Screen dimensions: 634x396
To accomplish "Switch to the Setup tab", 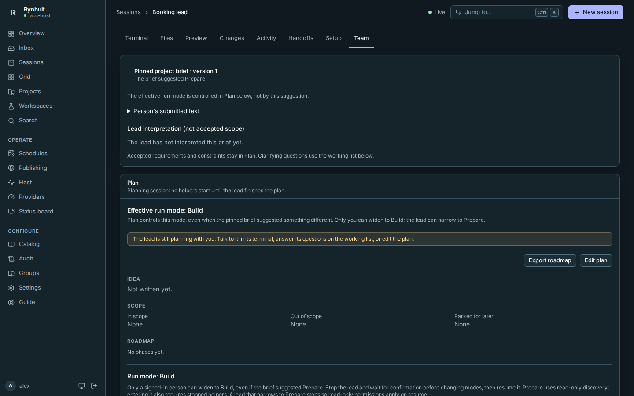I will click(x=334, y=38).
